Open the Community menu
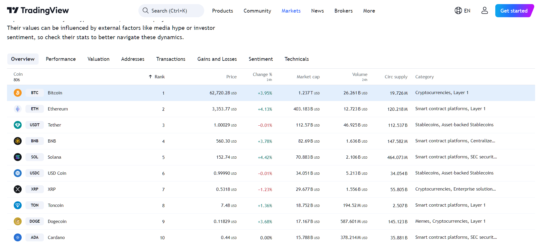The width and height of the screenshot is (538, 244). pos(257,11)
